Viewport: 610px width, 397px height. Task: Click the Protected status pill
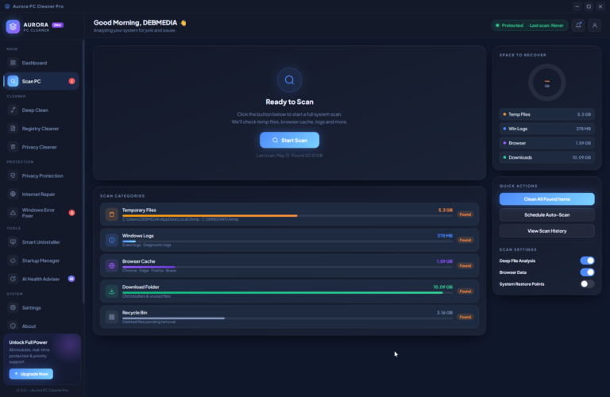[x=530, y=25]
